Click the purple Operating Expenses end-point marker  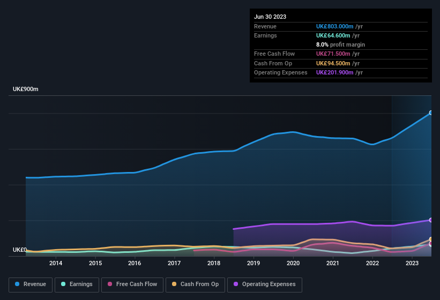click(430, 220)
